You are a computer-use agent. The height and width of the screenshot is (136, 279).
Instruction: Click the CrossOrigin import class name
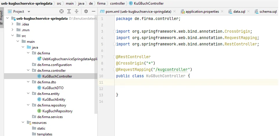(x=237, y=31)
